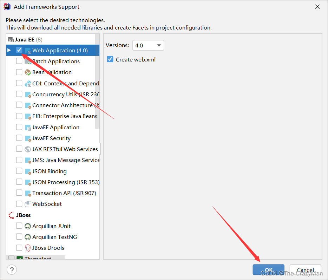Click the Arquillian TestNG alien icon
The width and height of the screenshot is (328, 280).
pyautogui.click(x=28, y=237)
